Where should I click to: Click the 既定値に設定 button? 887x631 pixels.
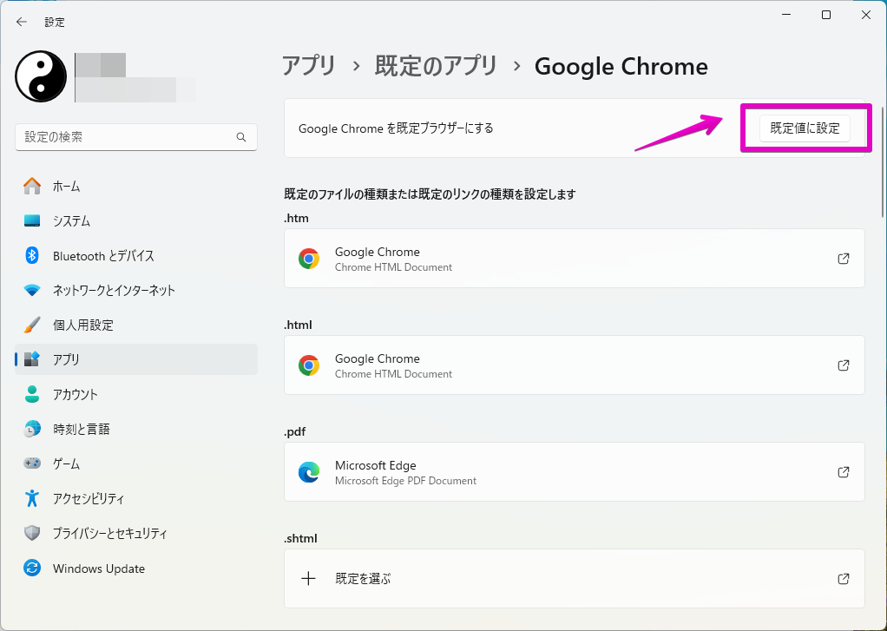[805, 128]
